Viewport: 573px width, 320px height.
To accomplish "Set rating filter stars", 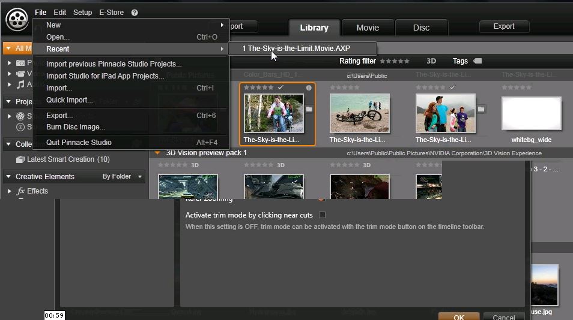I will coord(394,61).
